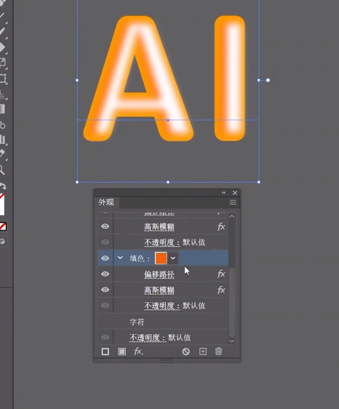339x409 pixels.
Task: Switch to the 外观 panel tab
Action: coord(106,202)
